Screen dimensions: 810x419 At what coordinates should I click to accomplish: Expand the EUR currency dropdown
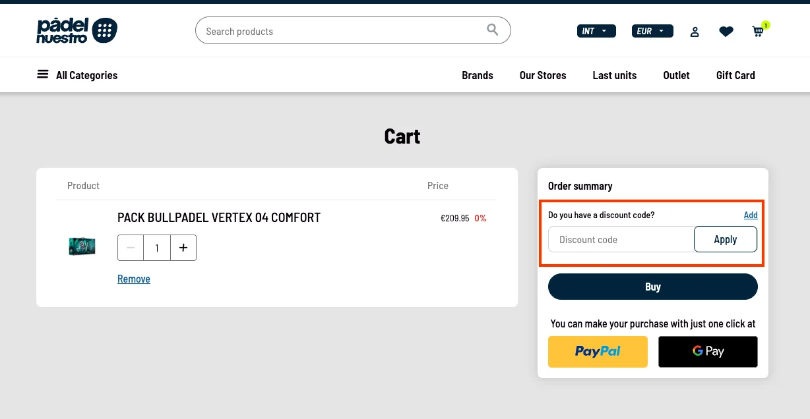tap(652, 31)
